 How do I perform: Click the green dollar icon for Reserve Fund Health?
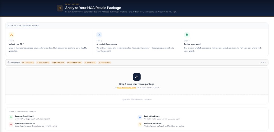point(11,117)
